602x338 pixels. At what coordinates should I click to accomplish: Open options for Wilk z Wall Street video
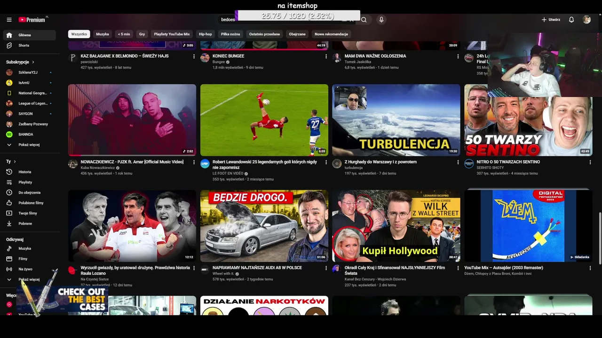pos(458,268)
